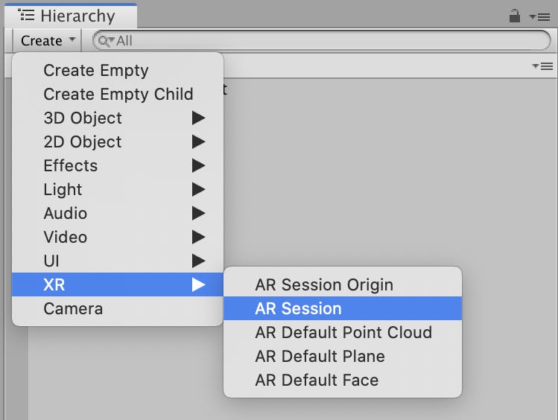The width and height of the screenshot is (558, 420).
Task: Open the Hierarchy panel options menu icon
Action: (x=540, y=16)
